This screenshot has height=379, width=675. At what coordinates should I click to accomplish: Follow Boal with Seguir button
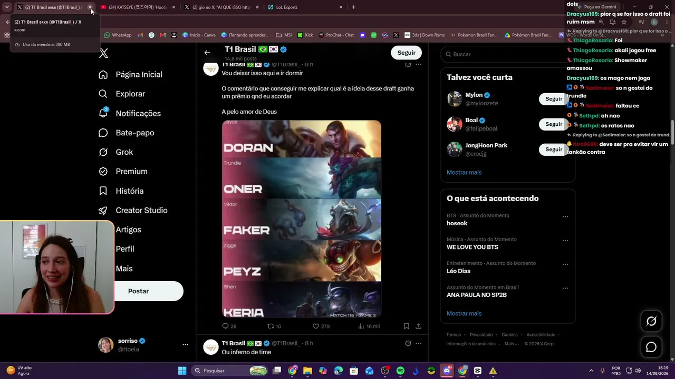coord(554,124)
